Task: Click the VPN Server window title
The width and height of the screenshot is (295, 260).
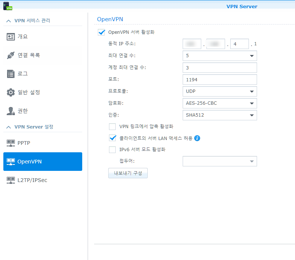Action: 242,6
